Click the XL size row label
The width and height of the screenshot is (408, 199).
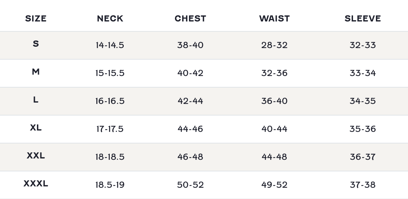36,128
